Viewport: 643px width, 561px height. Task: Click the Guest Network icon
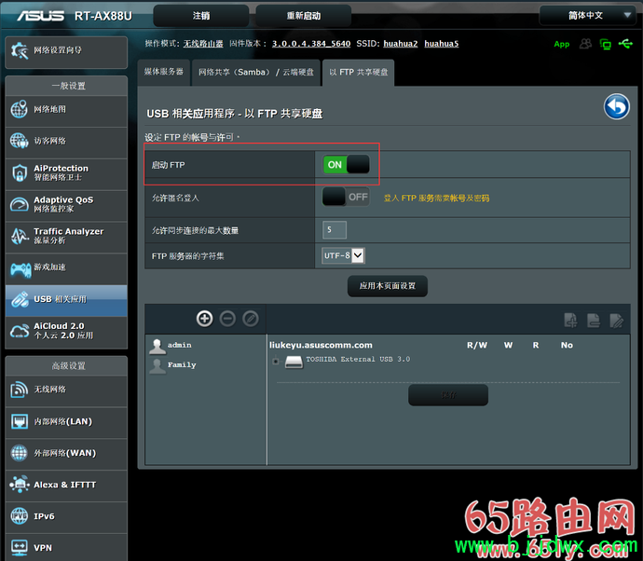[x=20, y=141]
